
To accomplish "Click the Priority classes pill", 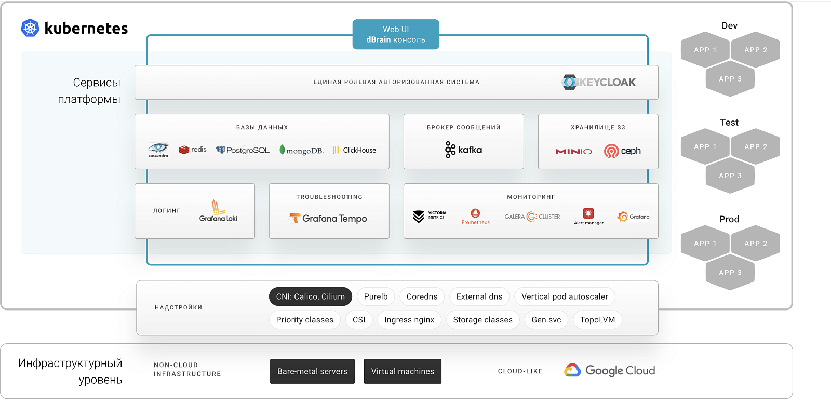I will (x=305, y=320).
